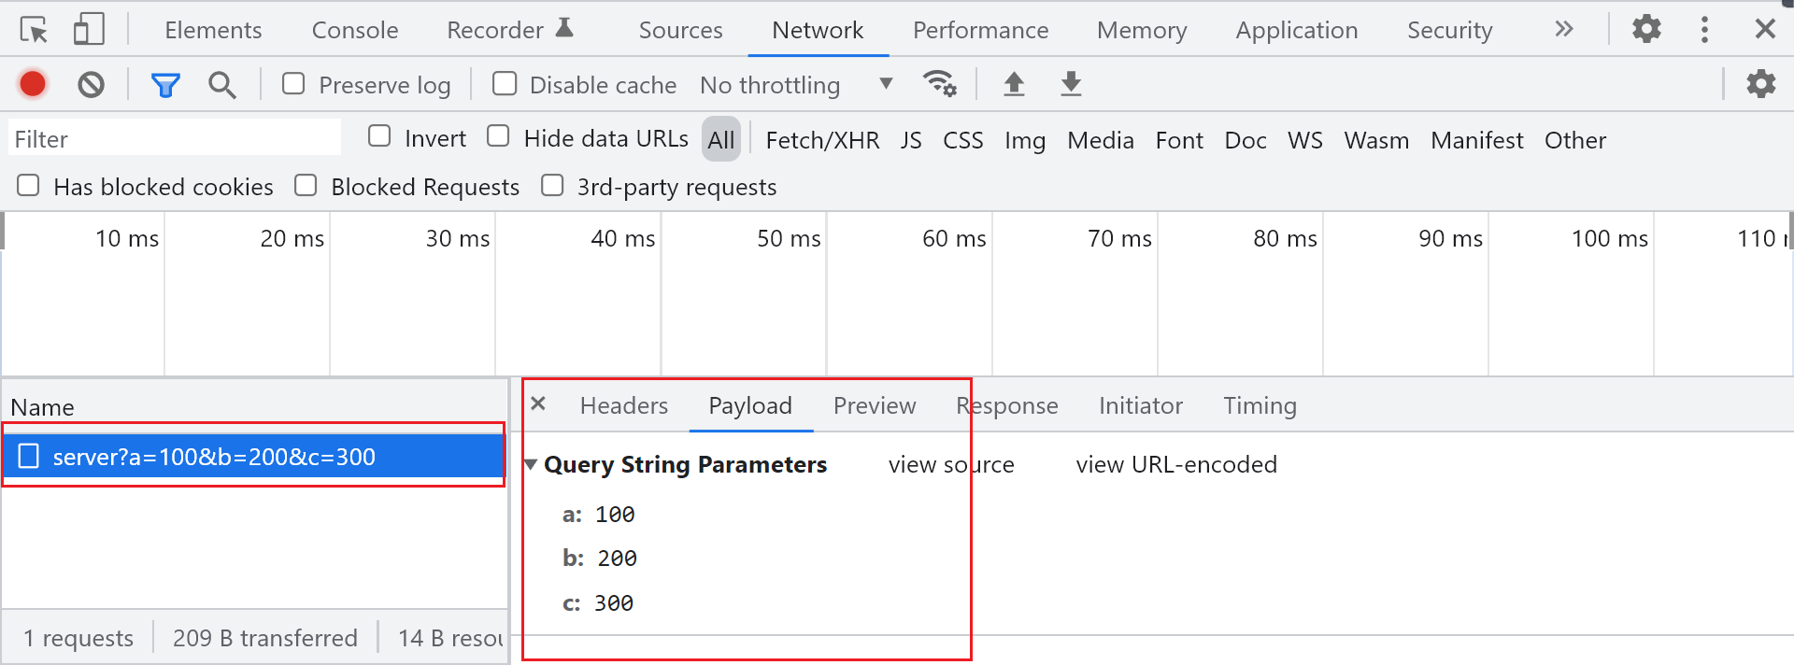Show more DevTools tabs chevron
The height and width of the screenshot is (665, 1794).
click(1563, 30)
